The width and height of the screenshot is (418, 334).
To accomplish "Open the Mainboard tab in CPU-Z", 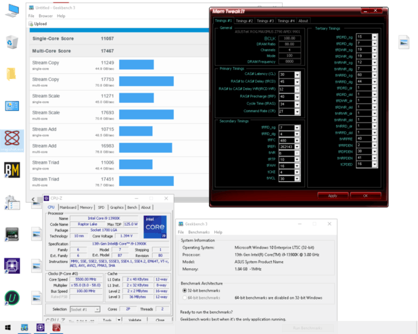I will (x=68, y=207).
